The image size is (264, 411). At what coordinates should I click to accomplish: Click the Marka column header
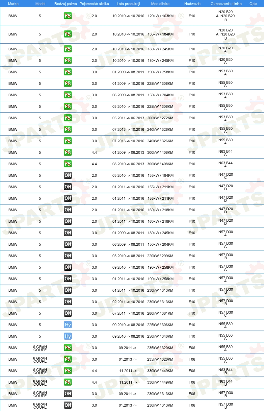pyautogui.click(x=13, y=3)
